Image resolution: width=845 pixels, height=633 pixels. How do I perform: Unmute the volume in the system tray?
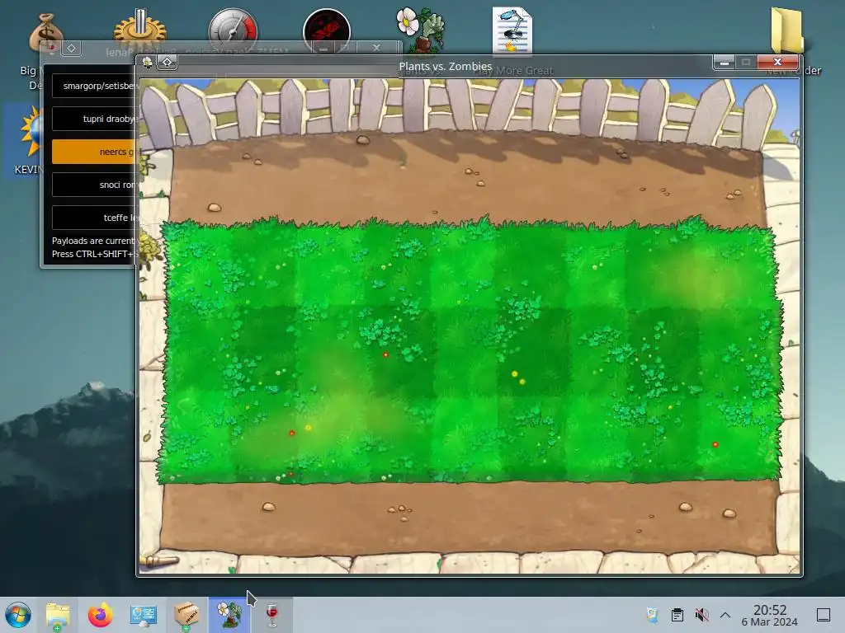tap(701, 615)
